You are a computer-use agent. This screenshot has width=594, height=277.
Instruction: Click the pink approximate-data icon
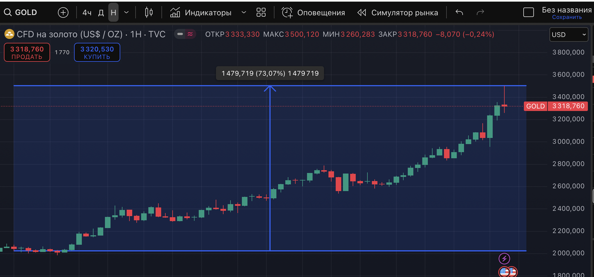pos(191,35)
